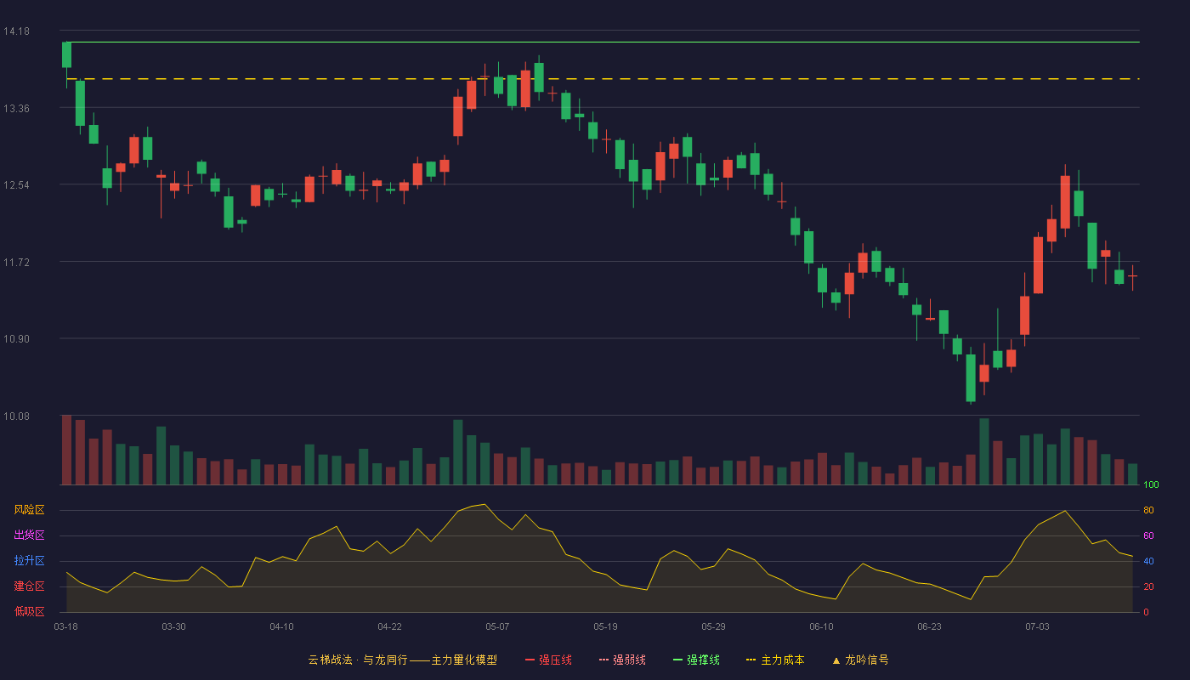Select the 拉升区 zone label
Screen dimensions: 1190x680
[29, 561]
